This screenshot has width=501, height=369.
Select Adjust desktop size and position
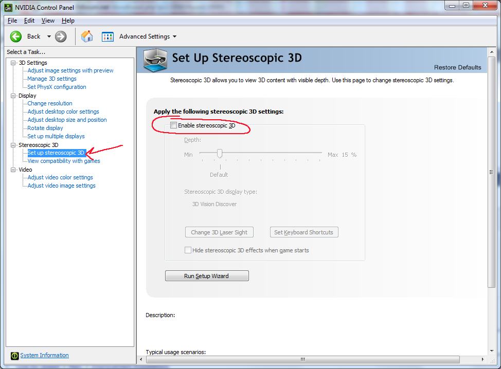click(67, 120)
